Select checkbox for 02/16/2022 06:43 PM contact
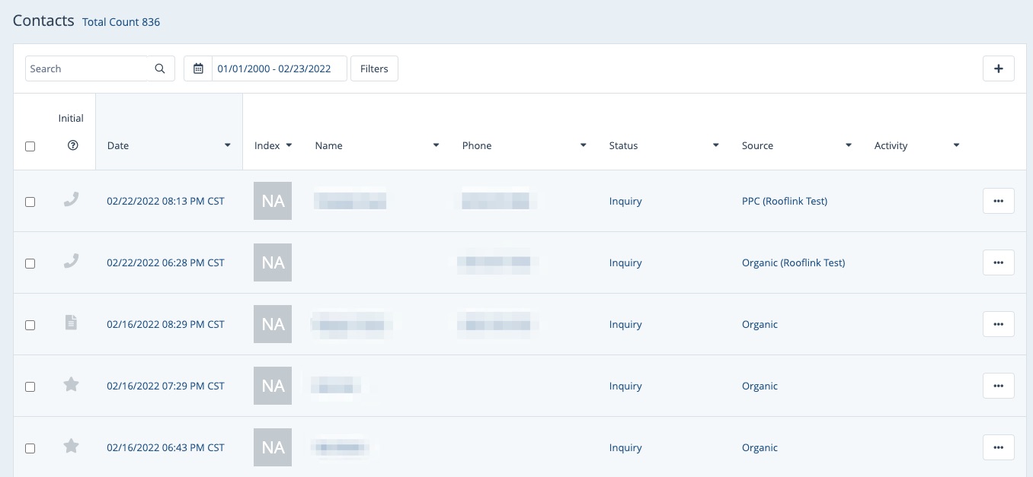Viewport: 1033px width, 477px height. pos(30,448)
